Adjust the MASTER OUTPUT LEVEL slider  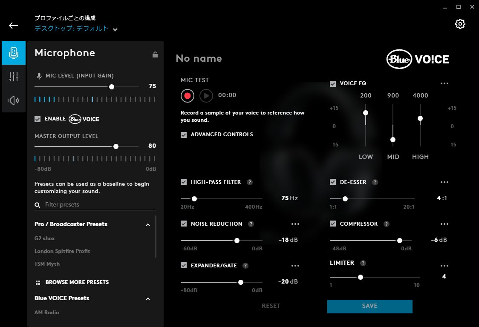(x=87, y=146)
